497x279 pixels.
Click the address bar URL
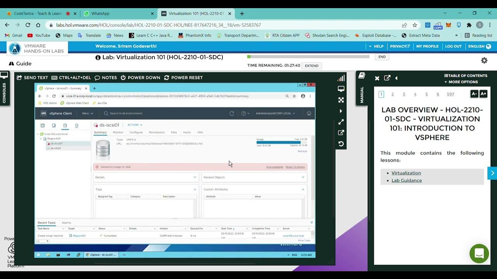coord(158,25)
